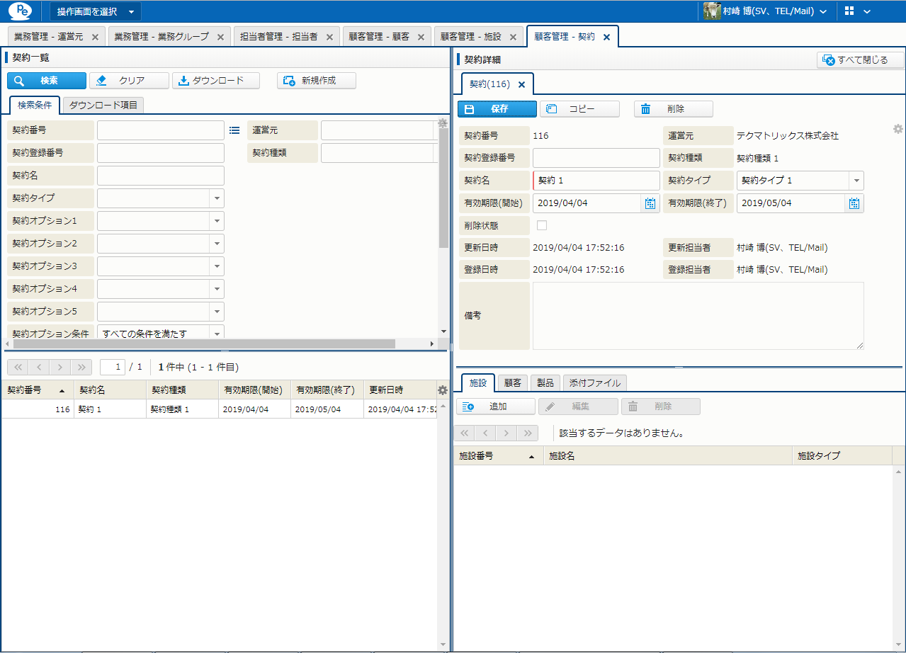Toggle the 削除状態 checkbox
Image resolution: width=906 pixels, height=653 pixels.
coord(542,225)
